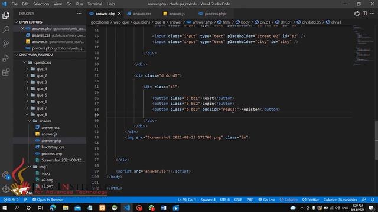The width and height of the screenshot is (378, 212).
Task: Click Colorize: 36 variables status item
Action: pos(340,200)
